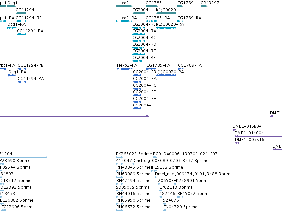Select the CG1785 gene label

tap(153, 3)
